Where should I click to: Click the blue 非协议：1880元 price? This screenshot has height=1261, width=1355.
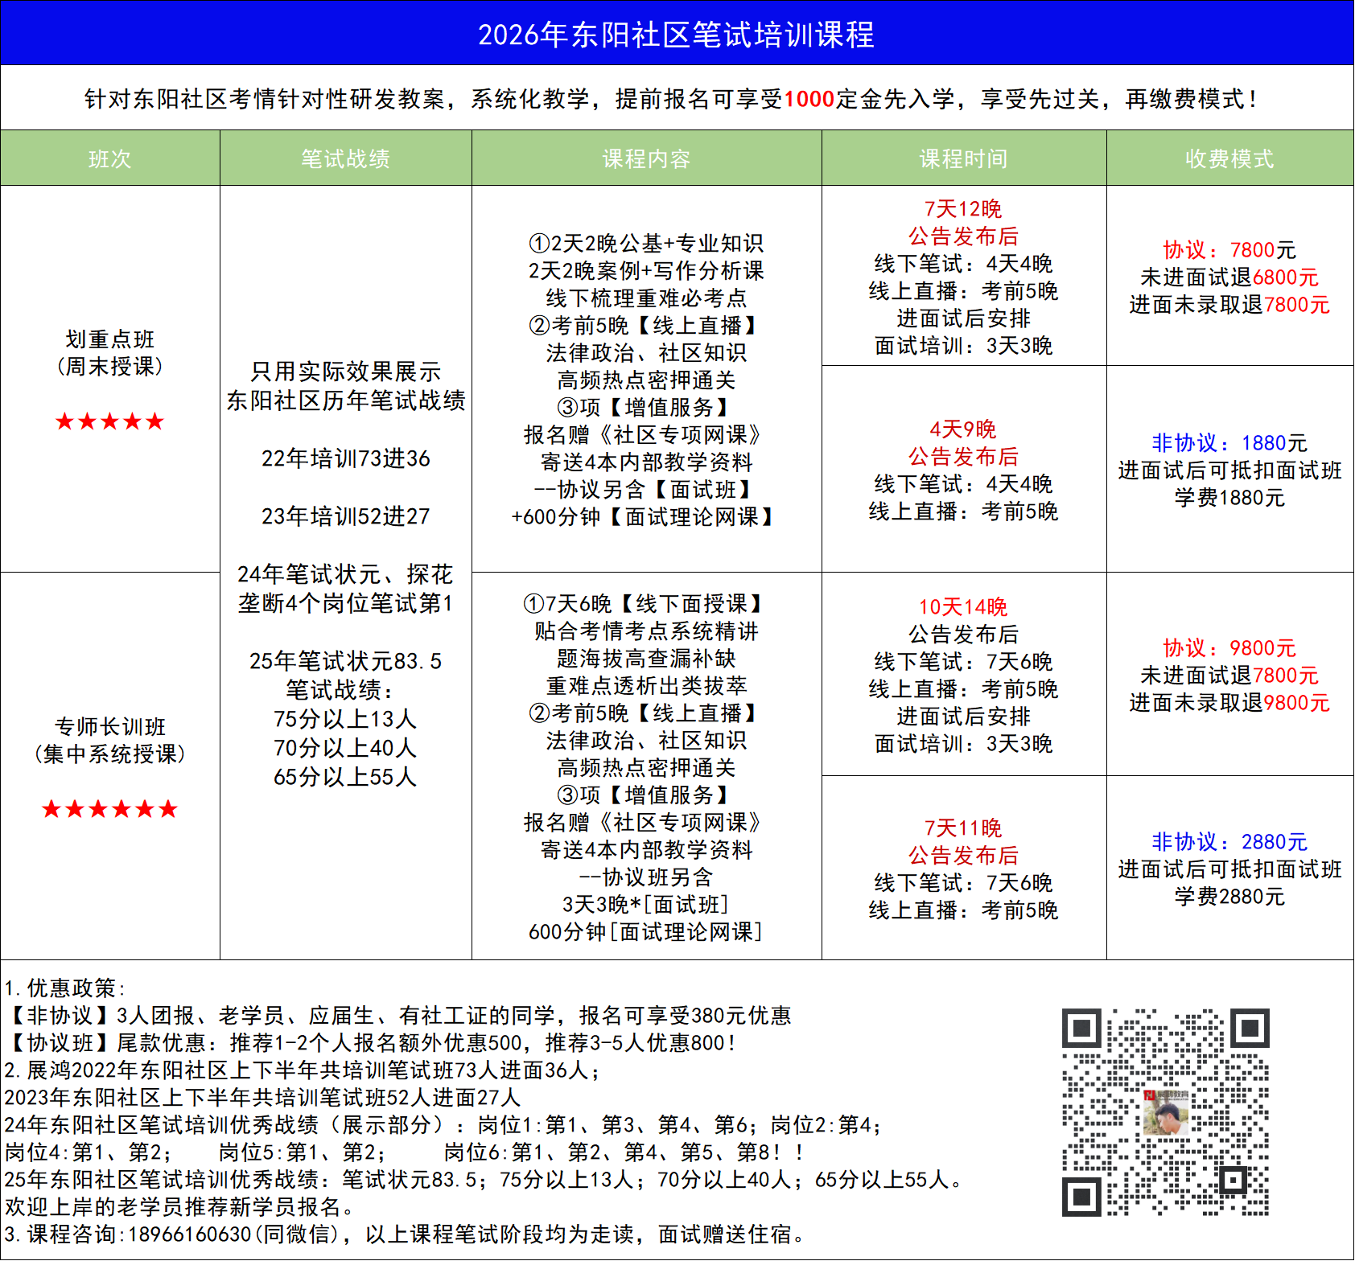tap(1229, 443)
